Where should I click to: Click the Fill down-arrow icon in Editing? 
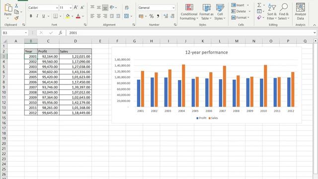coord(259,11)
